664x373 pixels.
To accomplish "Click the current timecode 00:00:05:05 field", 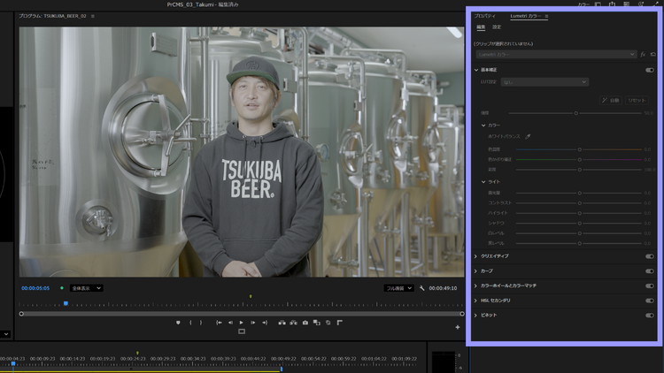I will [x=36, y=288].
